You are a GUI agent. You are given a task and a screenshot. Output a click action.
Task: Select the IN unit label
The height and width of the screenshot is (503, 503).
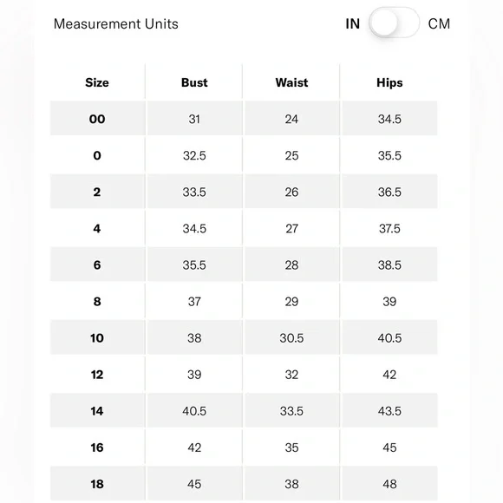(353, 23)
